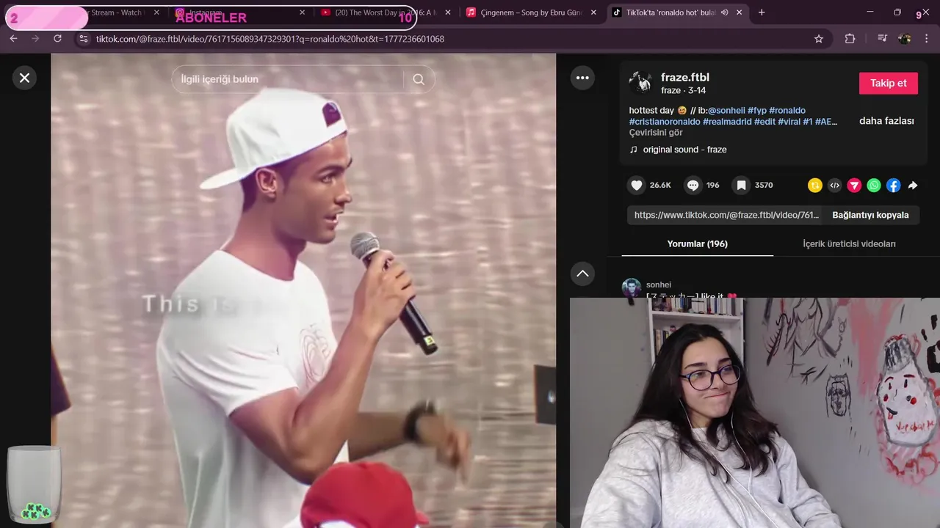940x528 pixels.
Task: Click the pink send-to-friends icon
Action: click(854, 186)
